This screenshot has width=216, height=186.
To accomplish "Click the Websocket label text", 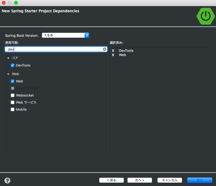I will pos(25,95).
